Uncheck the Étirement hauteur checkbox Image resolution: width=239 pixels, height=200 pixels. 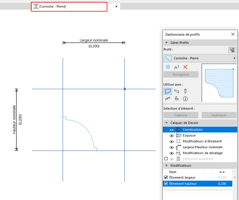pyautogui.click(x=166, y=184)
